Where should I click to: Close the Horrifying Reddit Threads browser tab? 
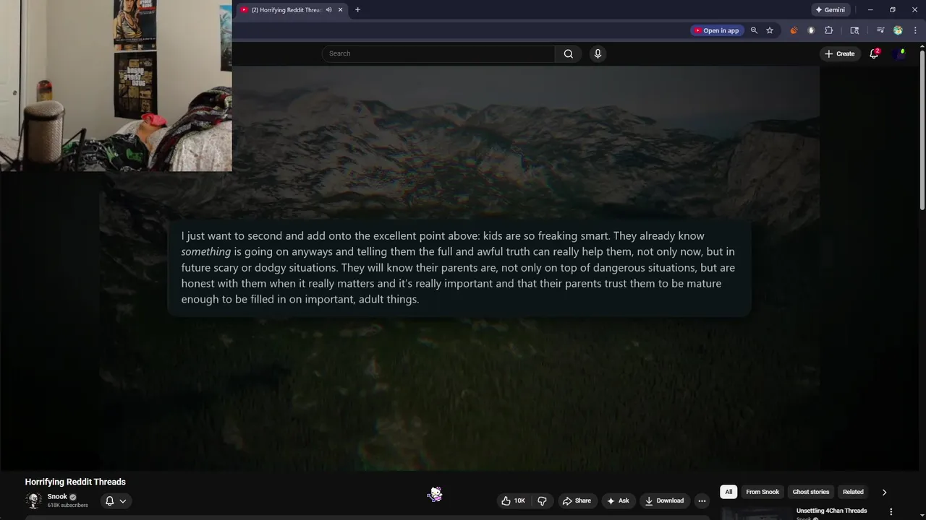pyautogui.click(x=341, y=10)
